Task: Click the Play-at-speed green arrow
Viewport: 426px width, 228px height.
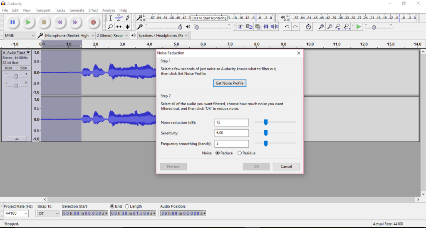Action: click(x=359, y=27)
